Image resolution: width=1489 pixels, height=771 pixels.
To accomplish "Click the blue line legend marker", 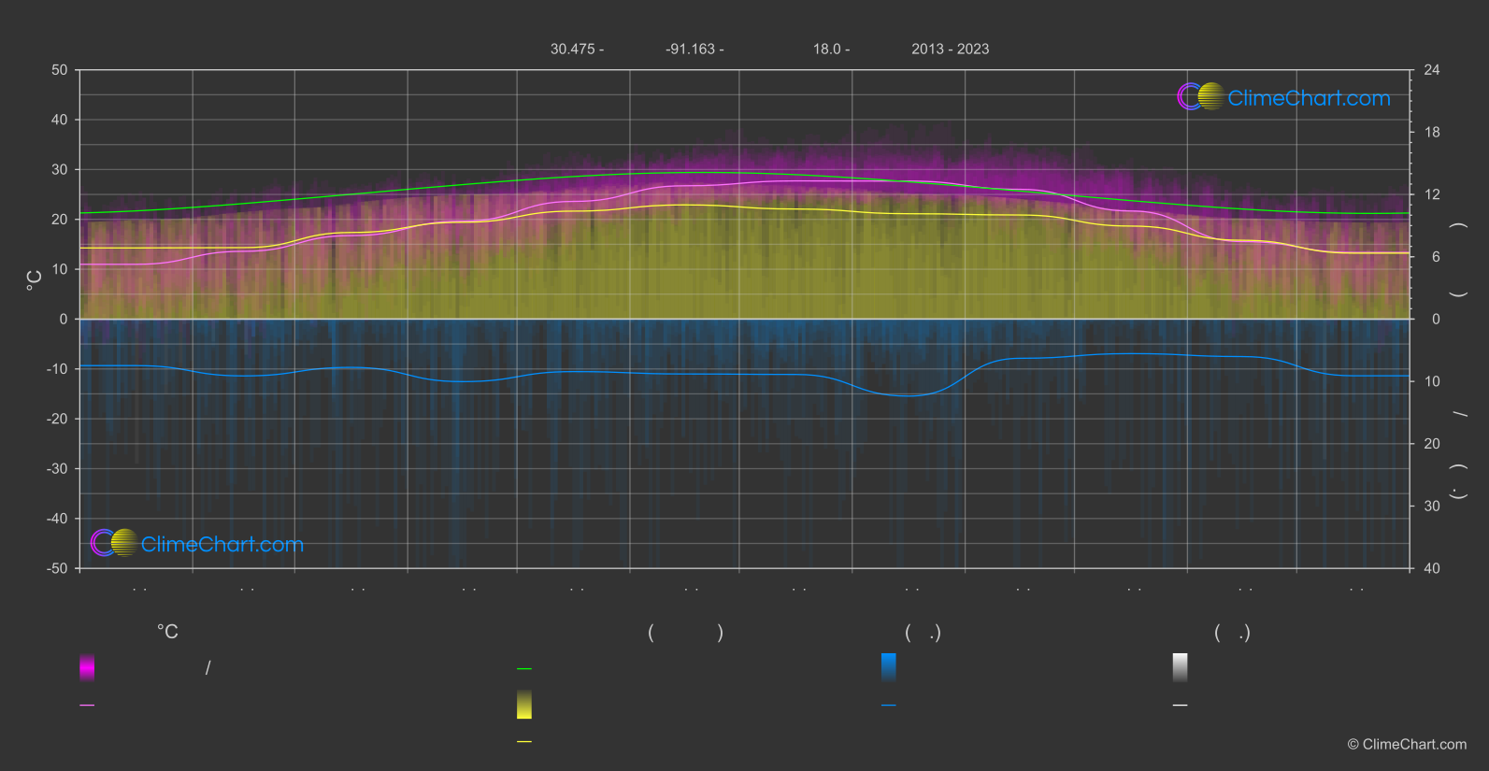I will click(x=889, y=706).
